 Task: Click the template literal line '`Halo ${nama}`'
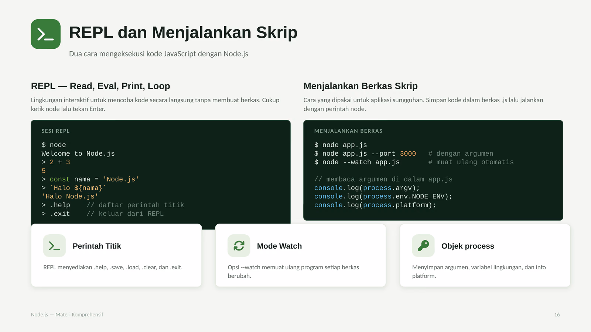click(x=78, y=188)
